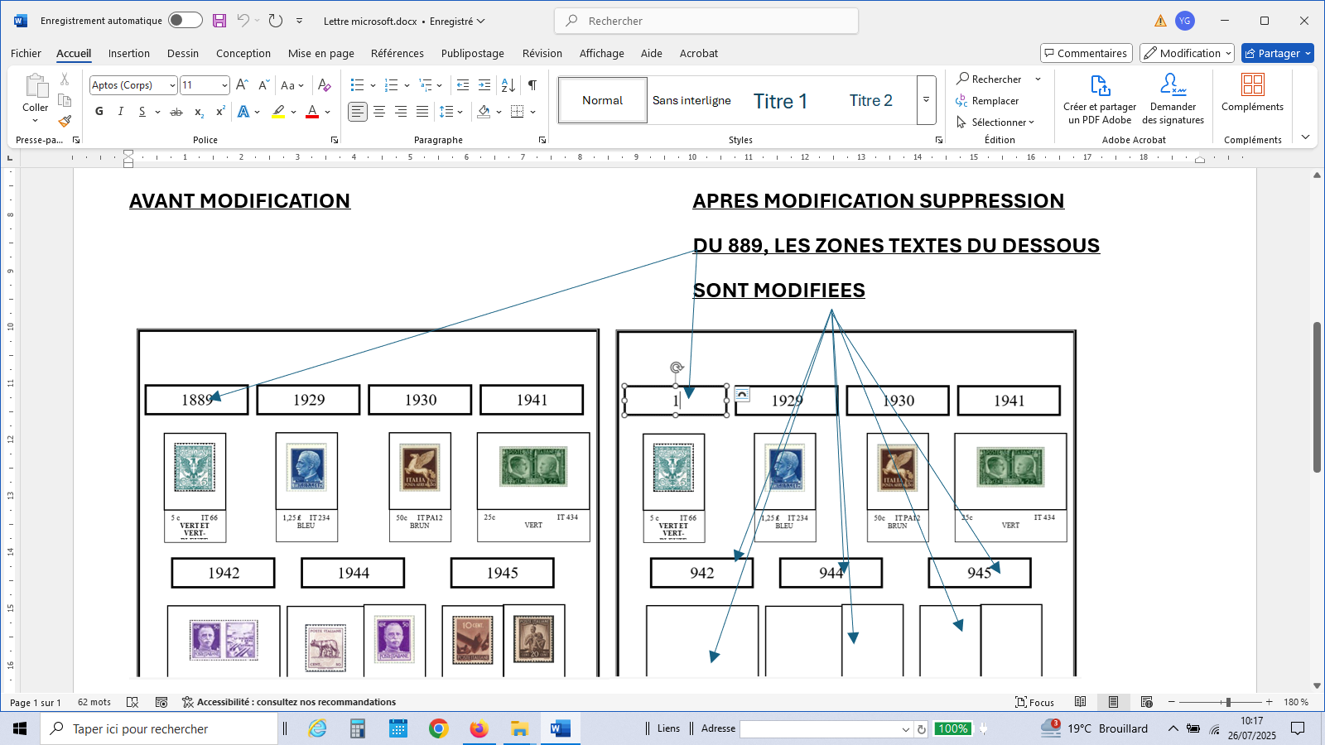The width and height of the screenshot is (1325, 745).
Task: Click Créer et partager un PDF Adobe
Action: click(1100, 99)
